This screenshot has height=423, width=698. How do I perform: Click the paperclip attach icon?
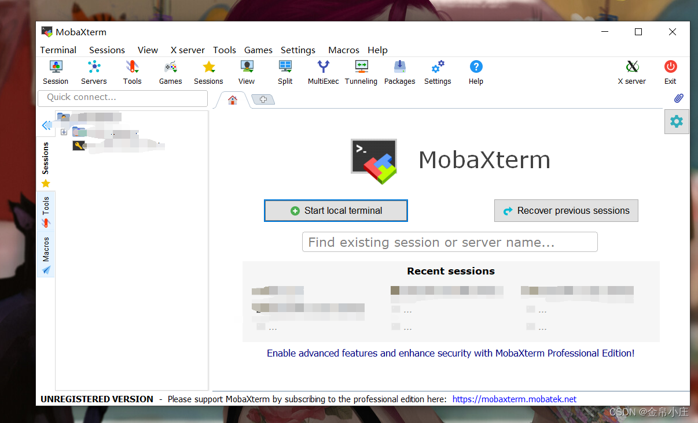[679, 98]
